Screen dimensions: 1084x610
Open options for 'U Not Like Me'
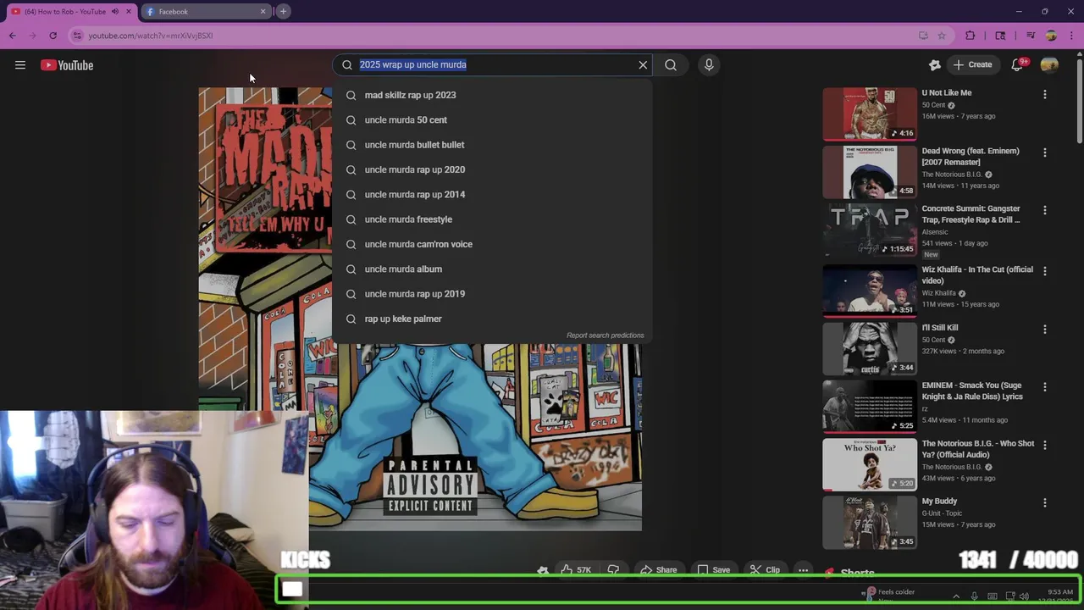tap(1044, 95)
